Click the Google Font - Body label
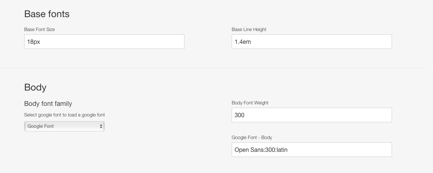 [252, 138]
